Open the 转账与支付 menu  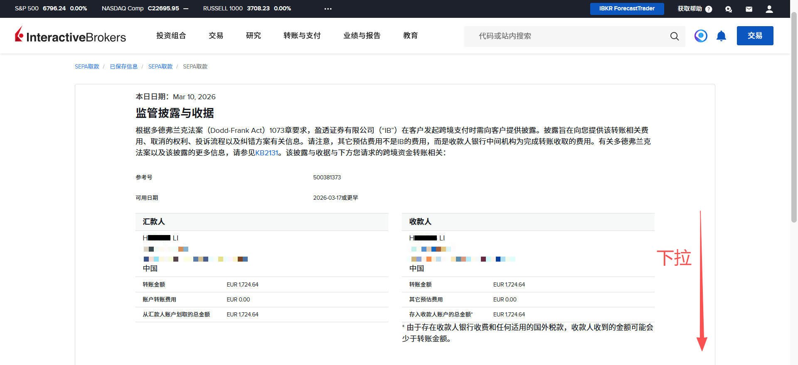(x=302, y=36)
